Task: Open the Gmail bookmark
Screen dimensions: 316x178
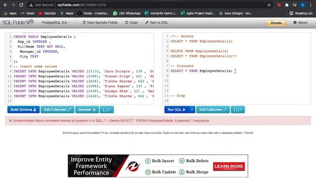Action: coord(28,13)
